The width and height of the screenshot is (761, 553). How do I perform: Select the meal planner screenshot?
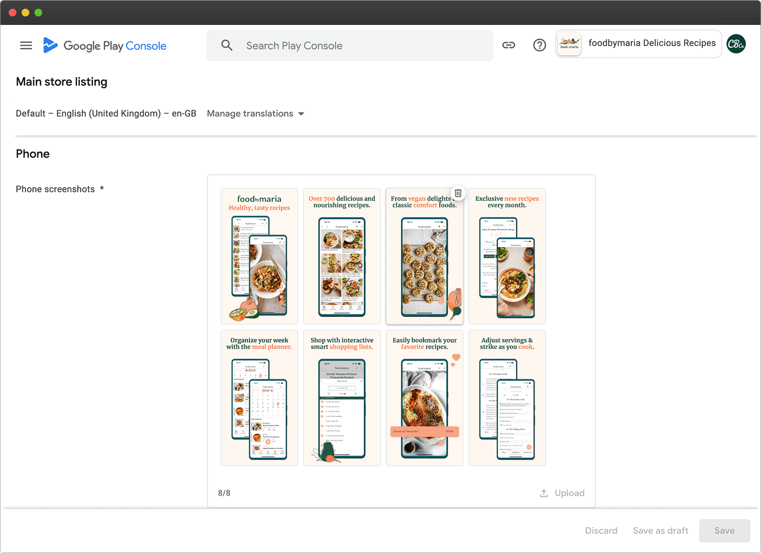pyautogui.click(x=259, y=398)
